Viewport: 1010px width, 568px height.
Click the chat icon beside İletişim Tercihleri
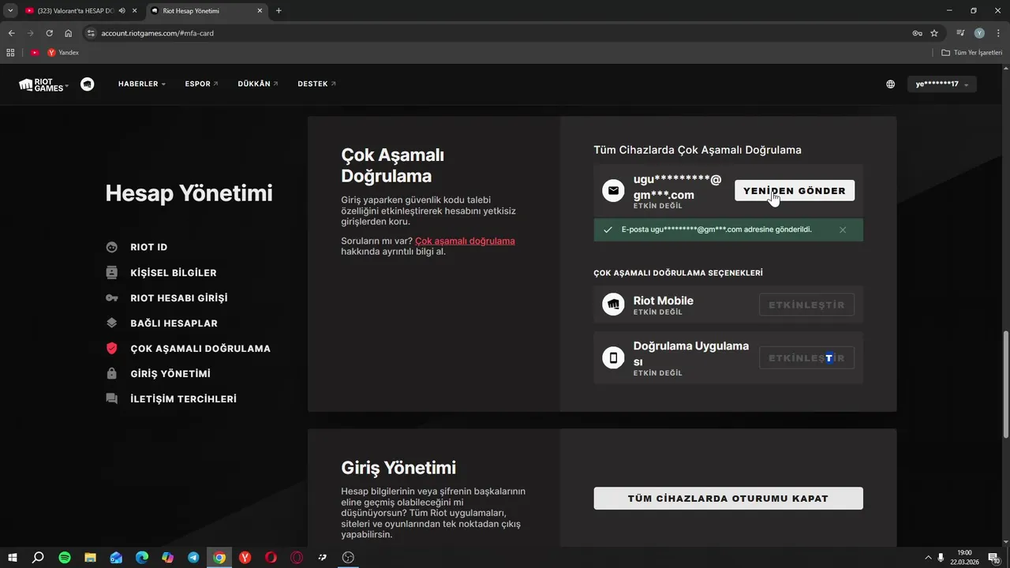[112, 398]
